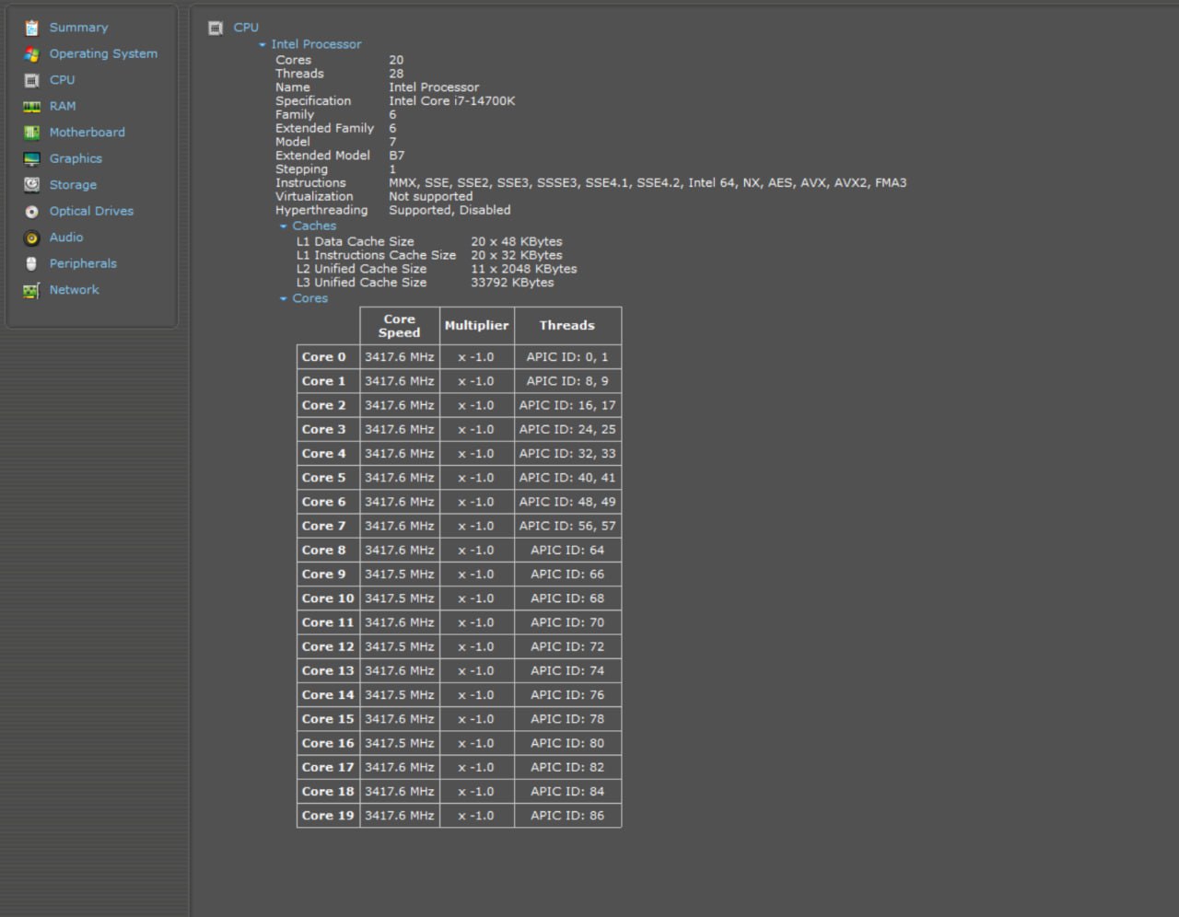Open the Audio link
The width and height of the screenshot is (1179, 917).
pyautogui.click(x=66, y=237)
